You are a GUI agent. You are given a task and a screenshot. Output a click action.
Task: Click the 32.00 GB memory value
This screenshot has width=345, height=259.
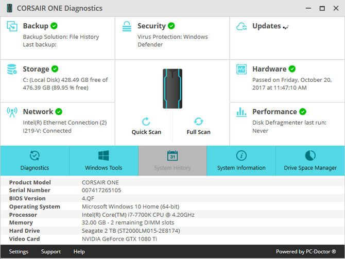point(128,222)
